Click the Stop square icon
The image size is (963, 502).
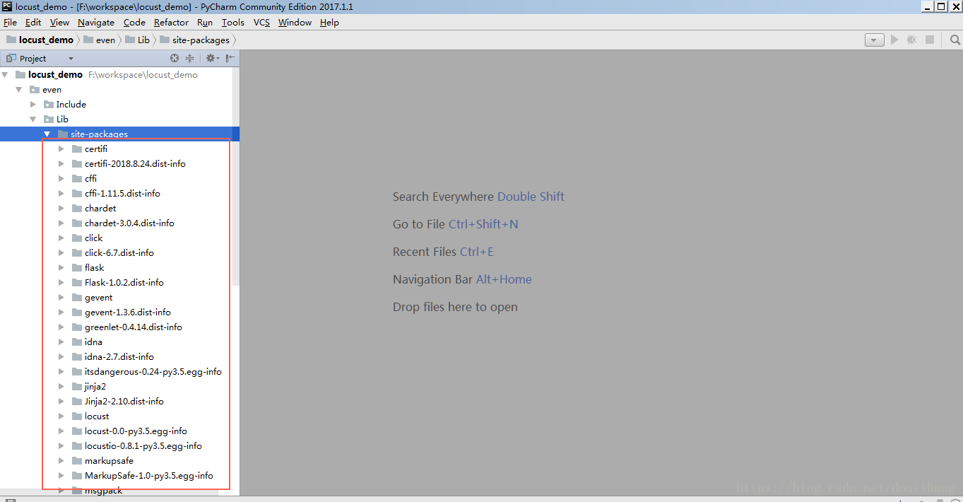[930, 40]
